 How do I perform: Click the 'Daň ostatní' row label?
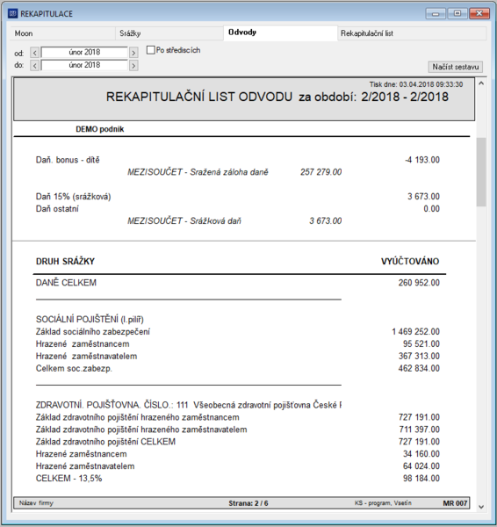click(57, 209)
